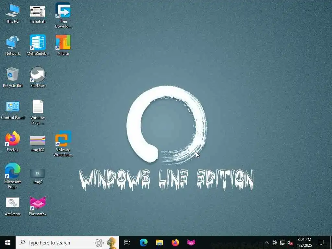Viewport: 332px width, 249px height.
Task: Click the Type here to search box
Action: coord(67,243)
